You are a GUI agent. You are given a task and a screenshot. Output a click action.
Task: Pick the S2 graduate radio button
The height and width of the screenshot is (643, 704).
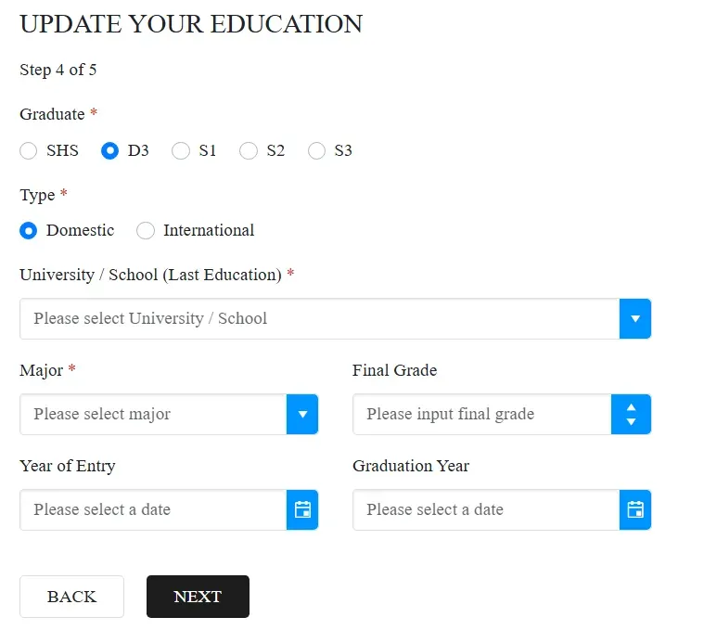[249, 150]
